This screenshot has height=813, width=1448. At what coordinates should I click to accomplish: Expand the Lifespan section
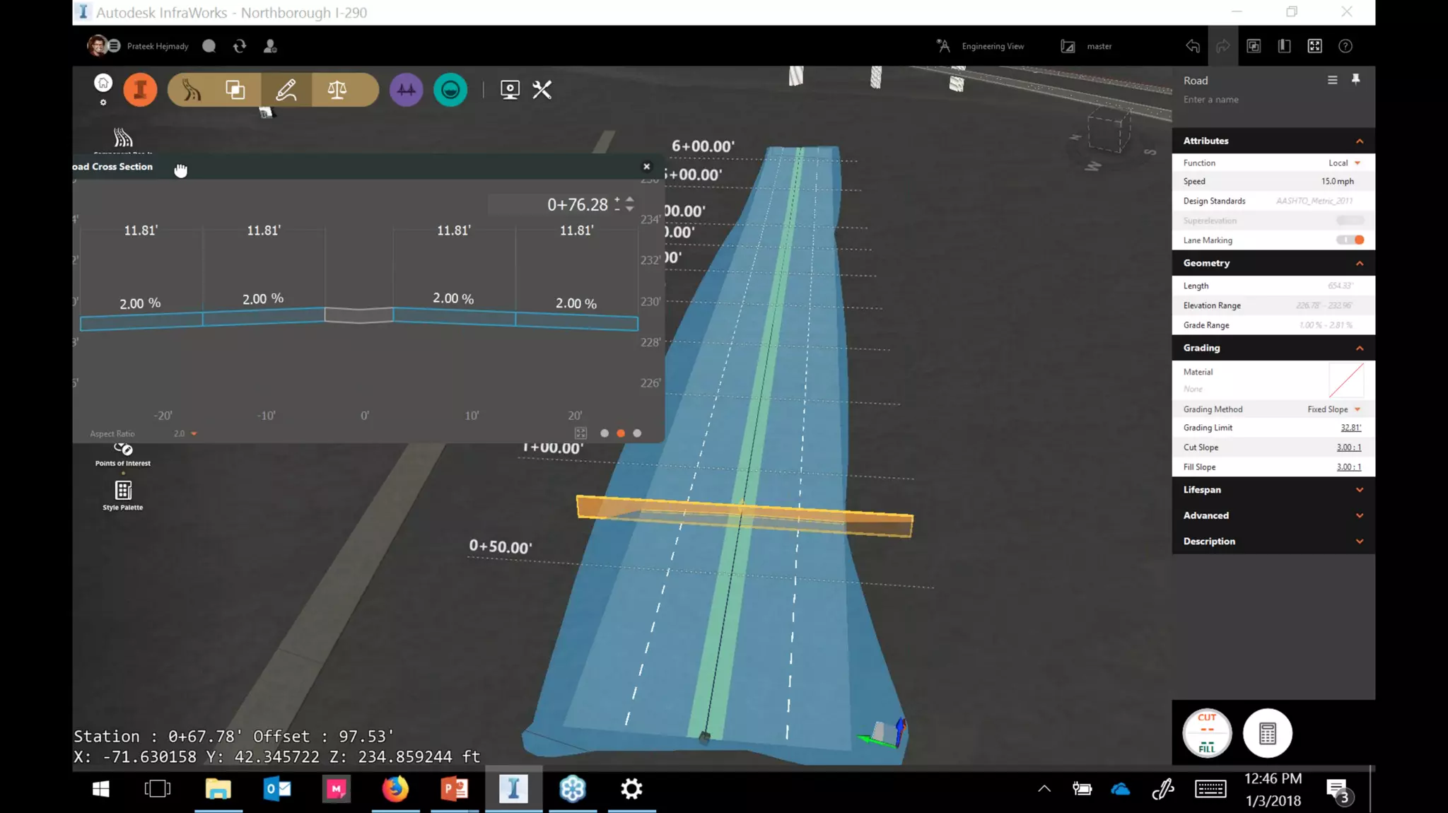1359,489
